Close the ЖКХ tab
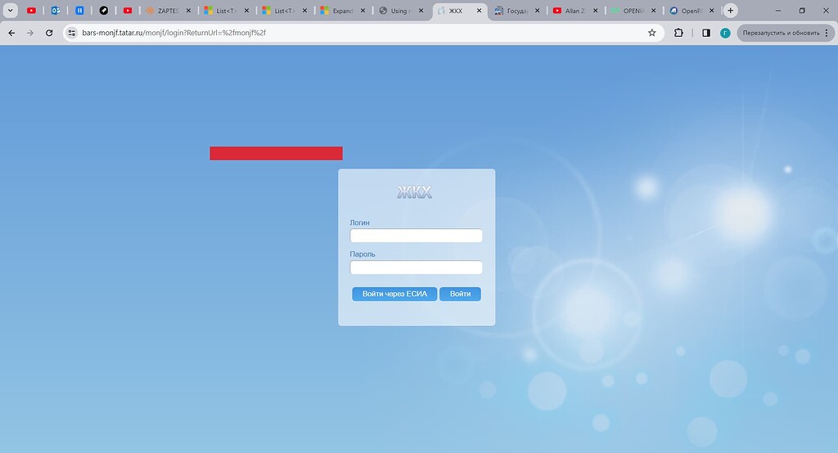838x453 pixels. click(480, 11)
